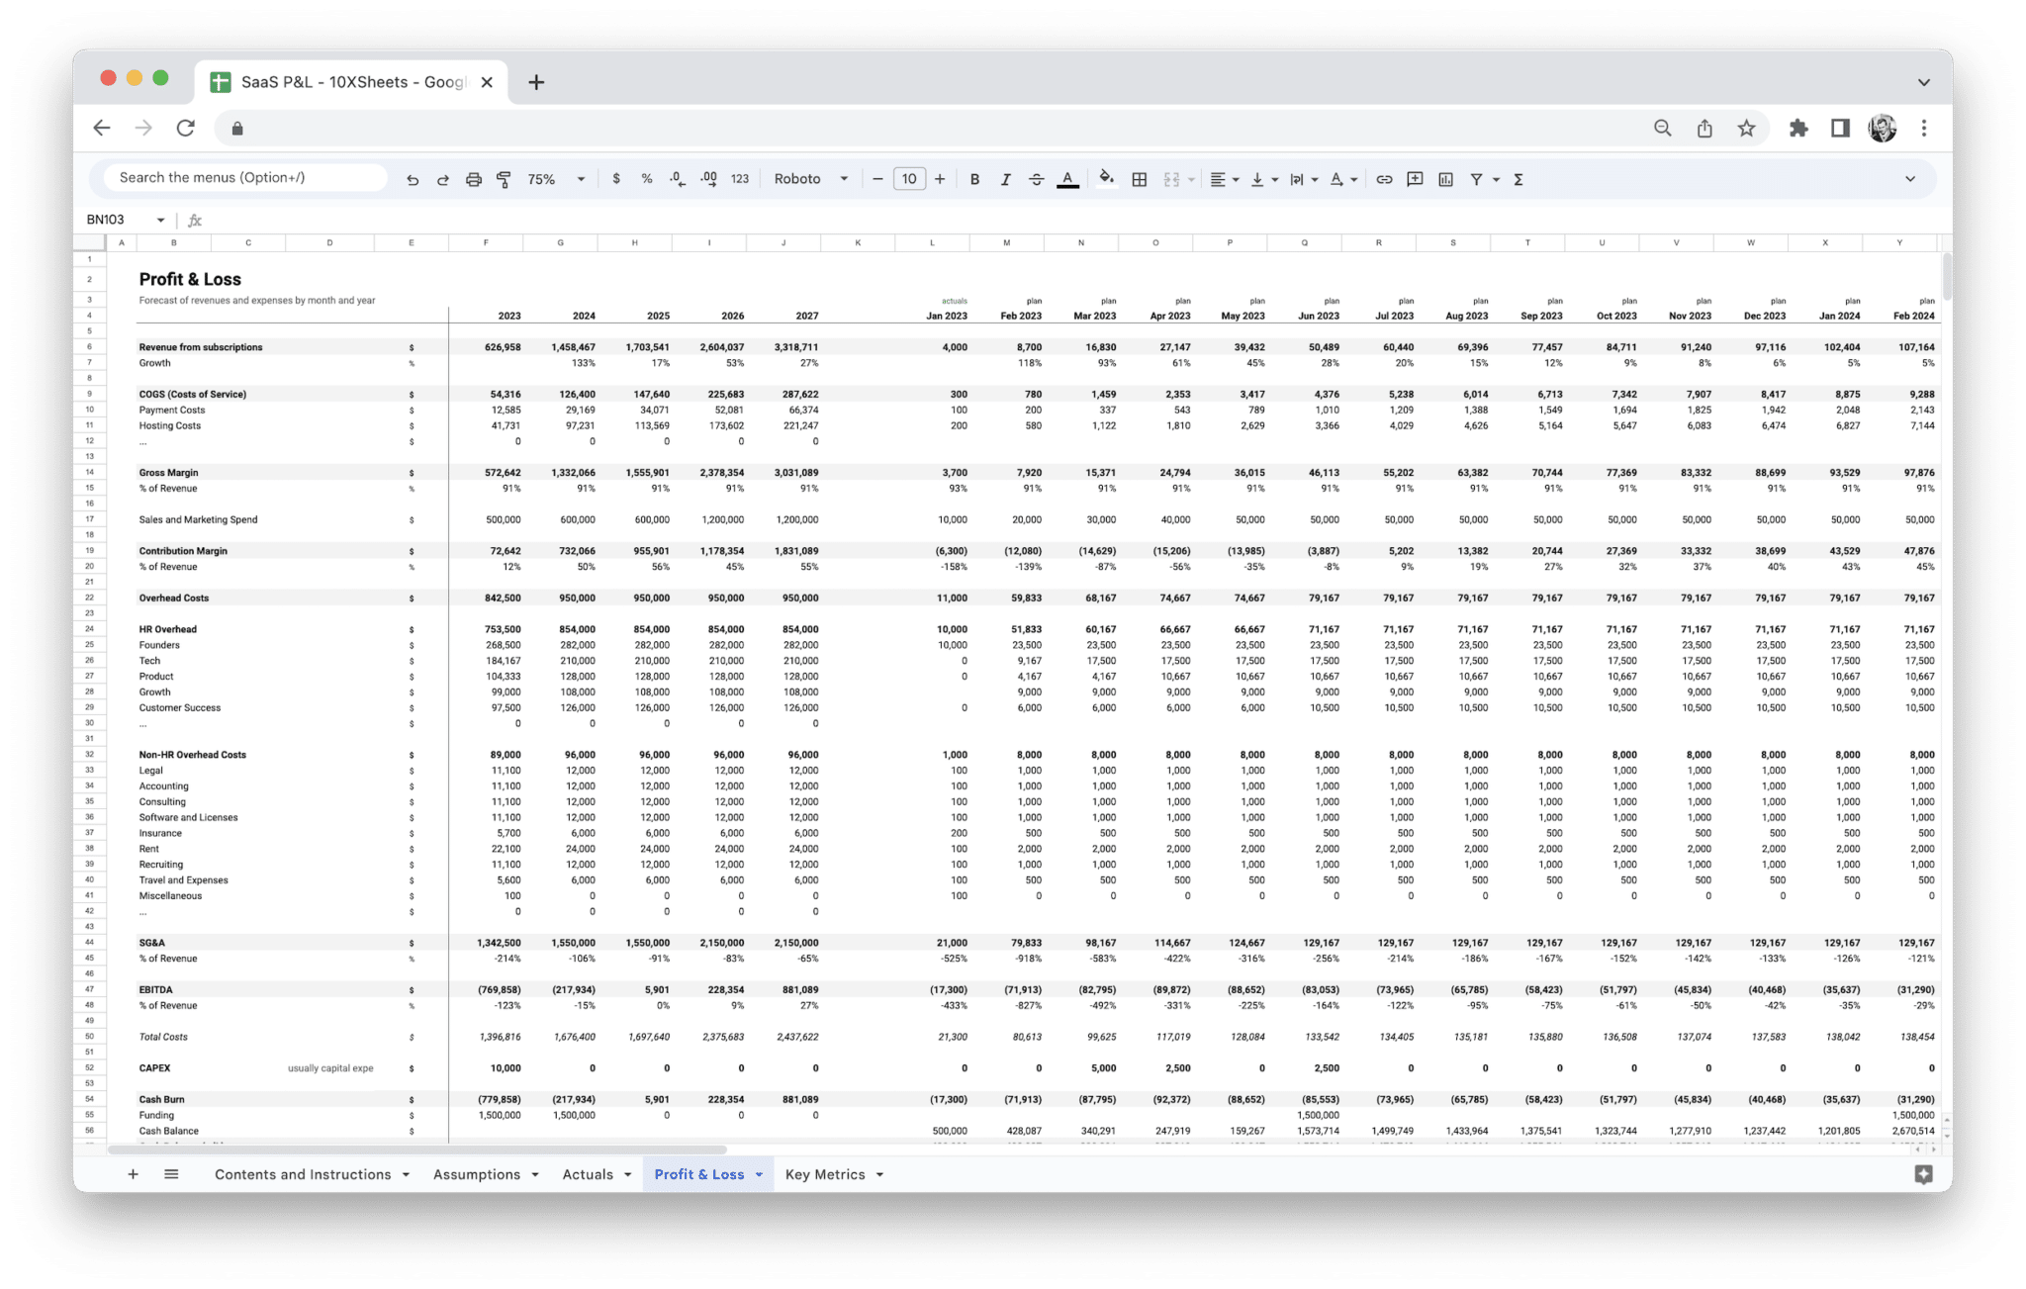Expand the Profit & Loss sheet menu arrow
The height and width of the screenshot is (1289, 2026).
click(x=759, y=1174)
